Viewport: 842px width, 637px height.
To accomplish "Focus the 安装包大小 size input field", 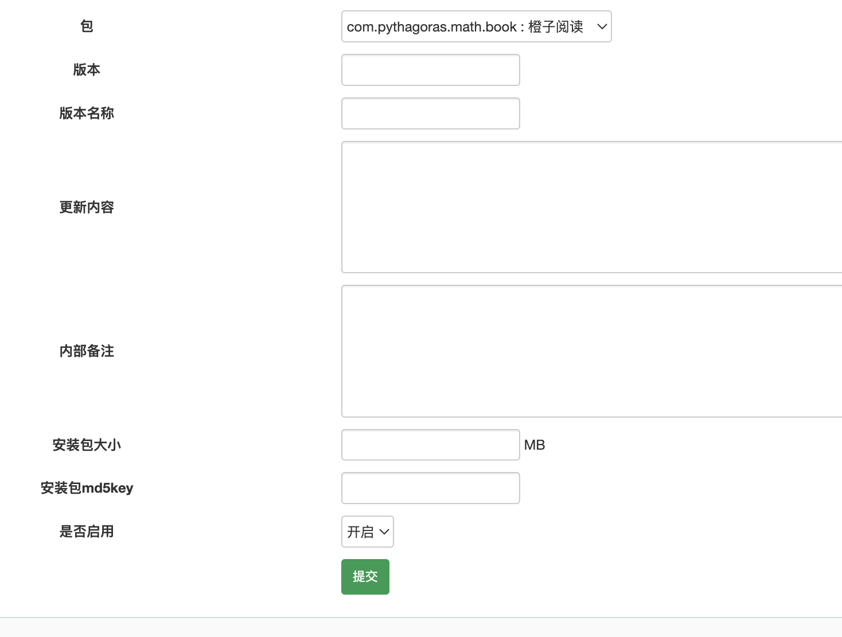I will point(430,445).
